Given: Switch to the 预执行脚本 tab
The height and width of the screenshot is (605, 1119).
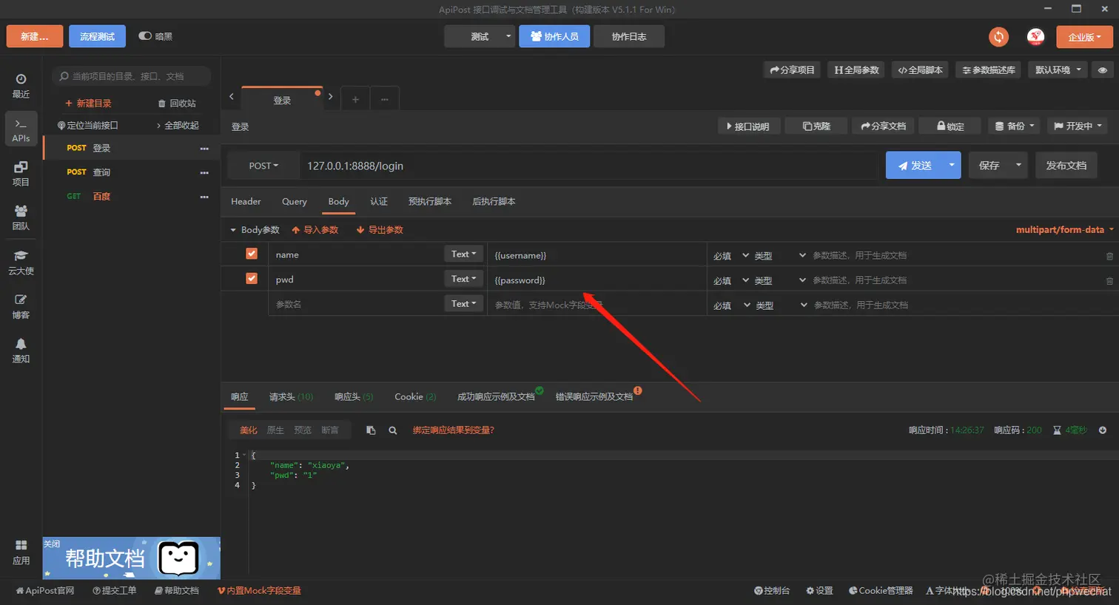Looking at the screenshot, I should click(430, 202).
